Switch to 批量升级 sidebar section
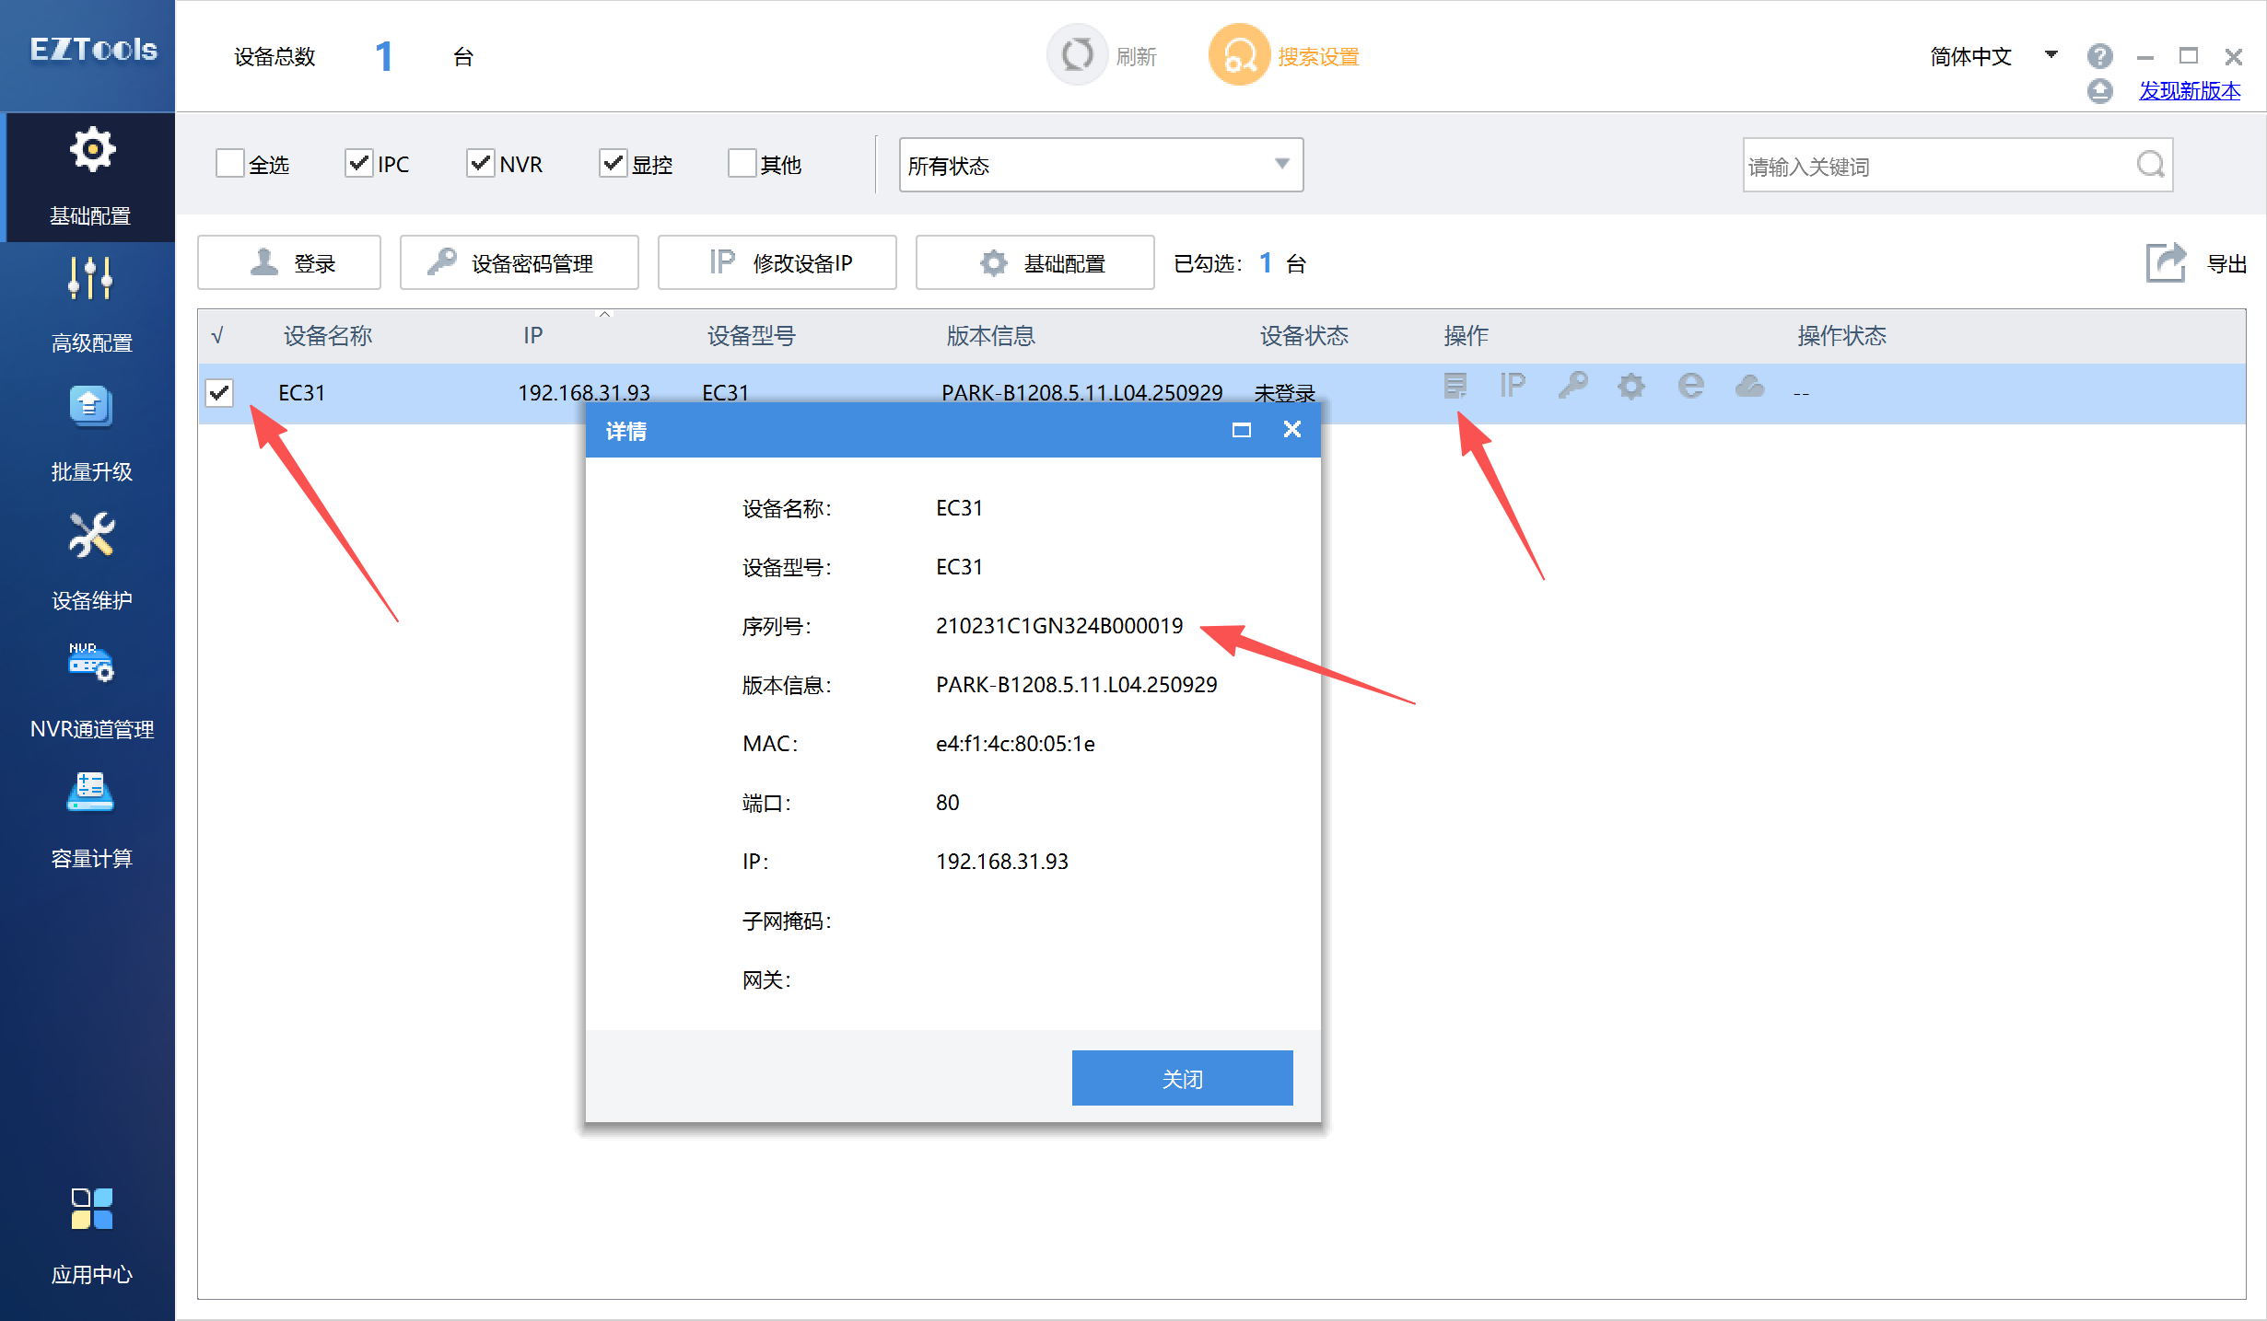Screen dimensions: 2267x1321 click(x=90, y=435)
